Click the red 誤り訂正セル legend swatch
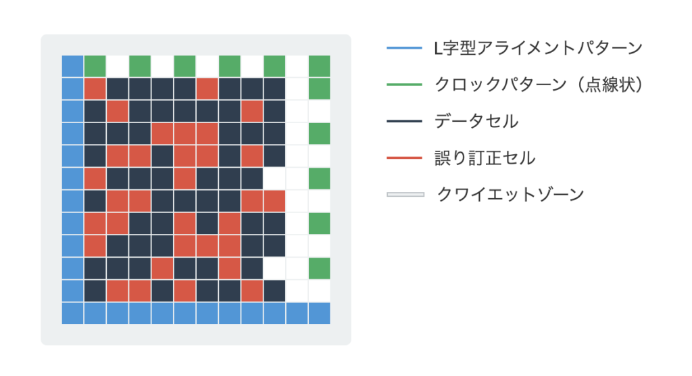Screen dimensions: 692x376 click(x=405, y=158)
